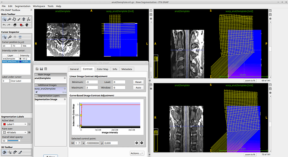
Task: Click the Level input field
Action: point(119,82)
